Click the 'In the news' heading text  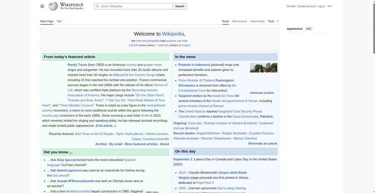(185, 57)
